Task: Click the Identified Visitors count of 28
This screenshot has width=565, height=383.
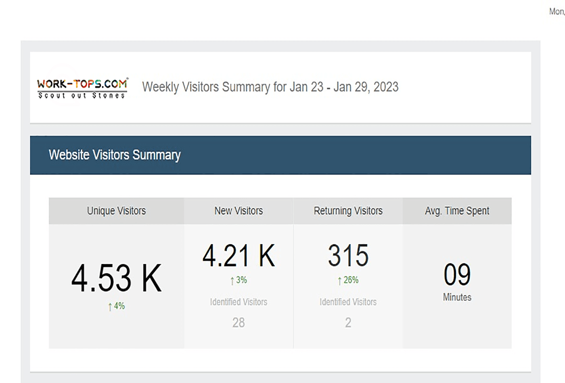Action: (238, 323)
